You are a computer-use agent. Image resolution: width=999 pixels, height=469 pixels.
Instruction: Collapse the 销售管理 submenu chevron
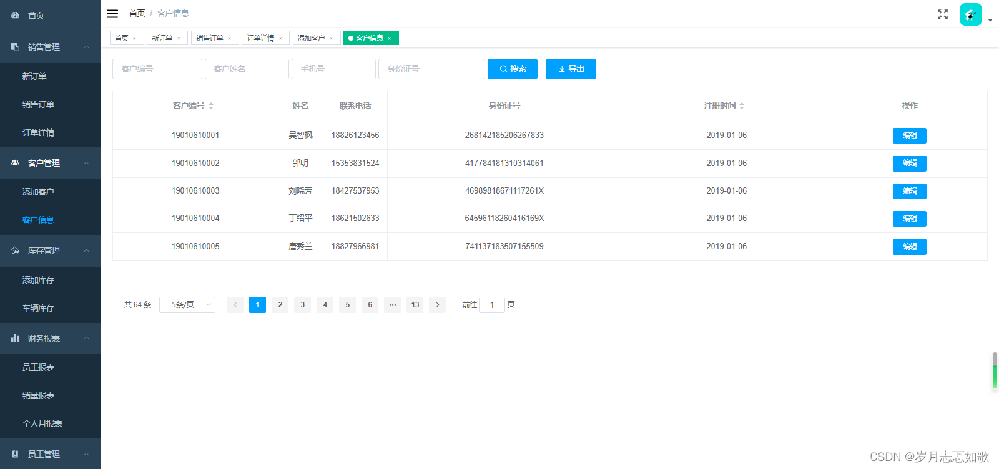click(x=86, y=47)
